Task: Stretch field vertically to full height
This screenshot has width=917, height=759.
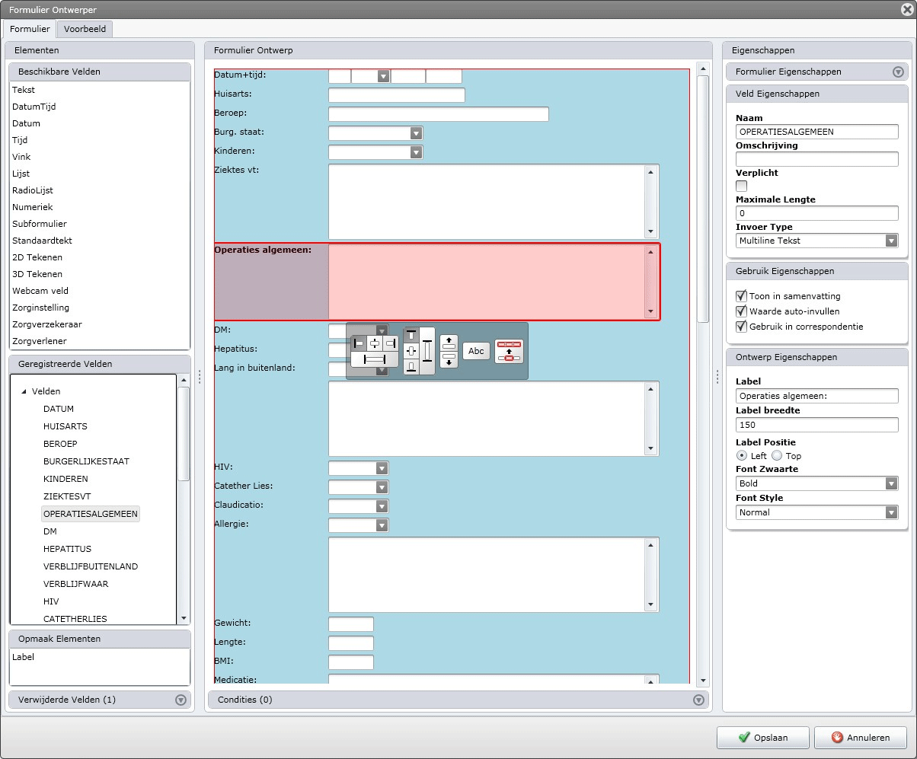Action: (427, 351)
